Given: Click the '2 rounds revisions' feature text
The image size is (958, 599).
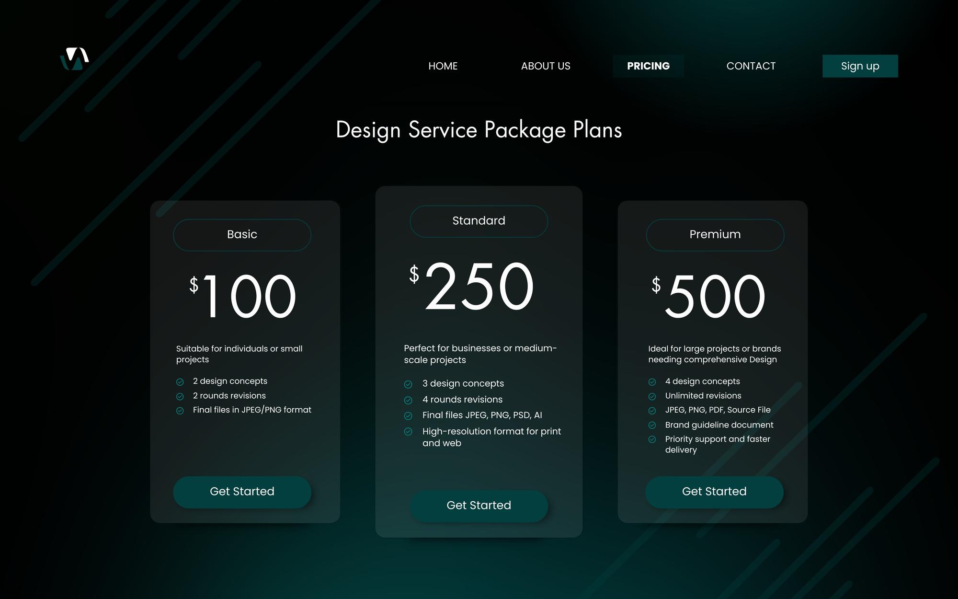Looking at the screenshot, I should click(229, 396).
